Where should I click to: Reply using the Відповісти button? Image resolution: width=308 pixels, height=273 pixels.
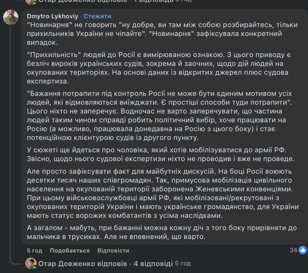(x=113, y=251)
